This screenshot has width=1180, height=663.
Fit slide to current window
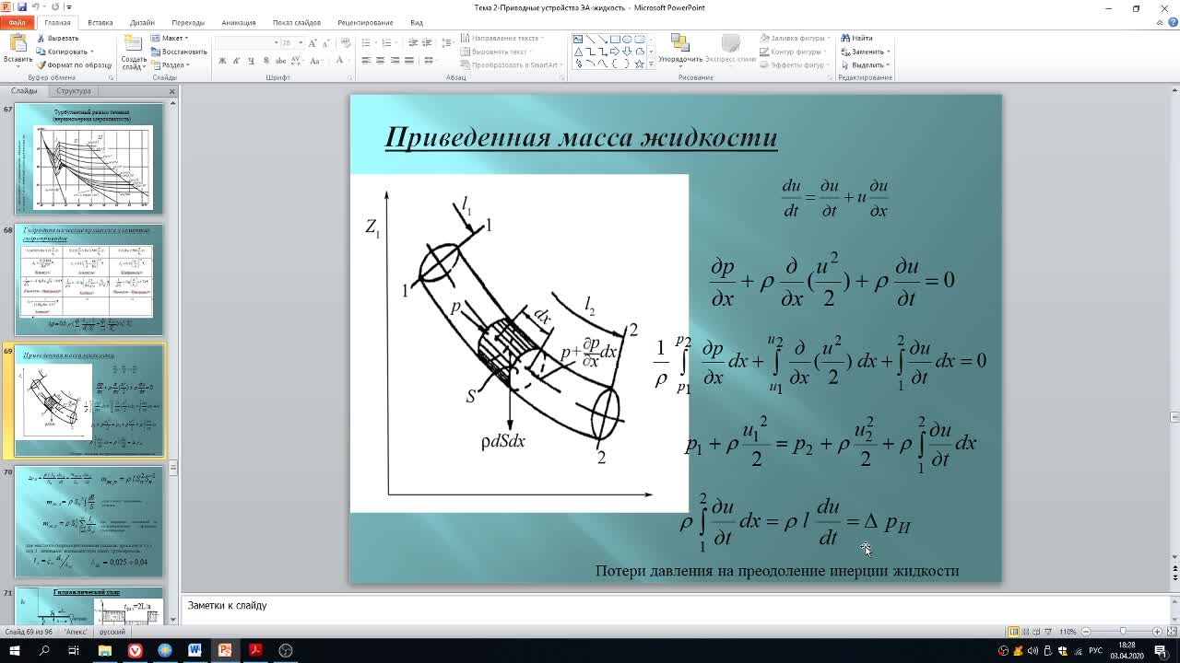pos(1171,632)
